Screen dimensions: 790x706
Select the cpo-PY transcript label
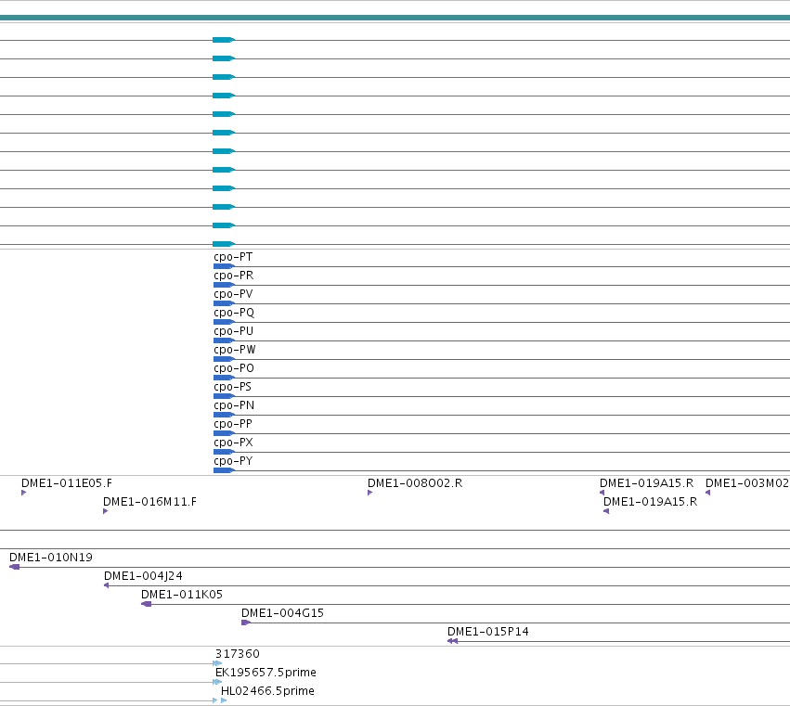coord(233,461)
